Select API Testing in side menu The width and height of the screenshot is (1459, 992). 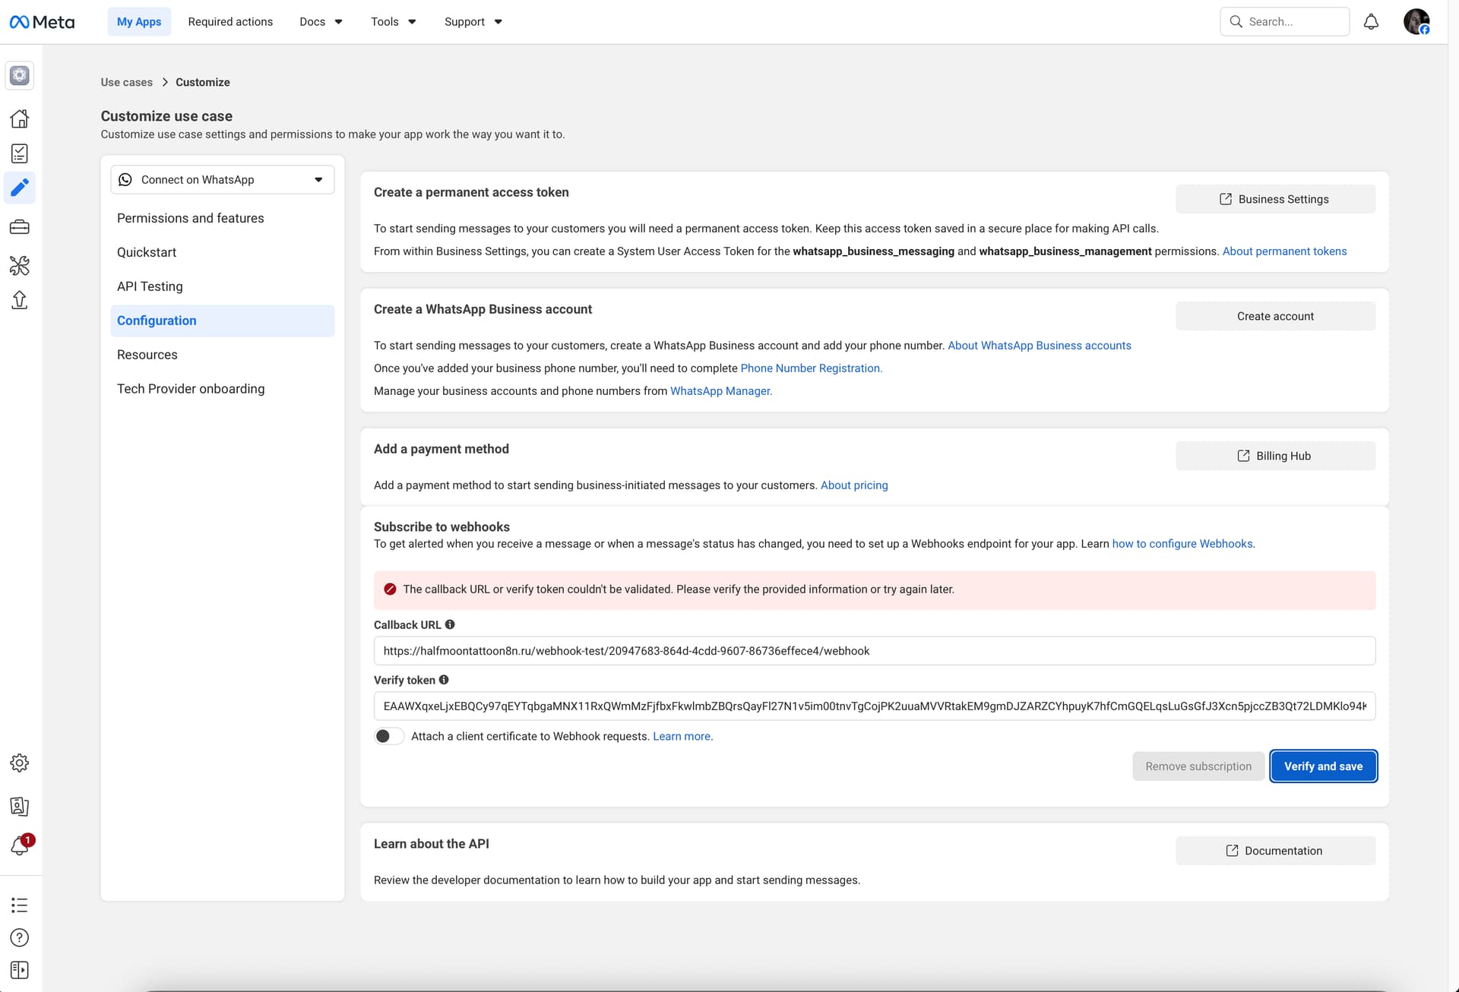[150, 286]
